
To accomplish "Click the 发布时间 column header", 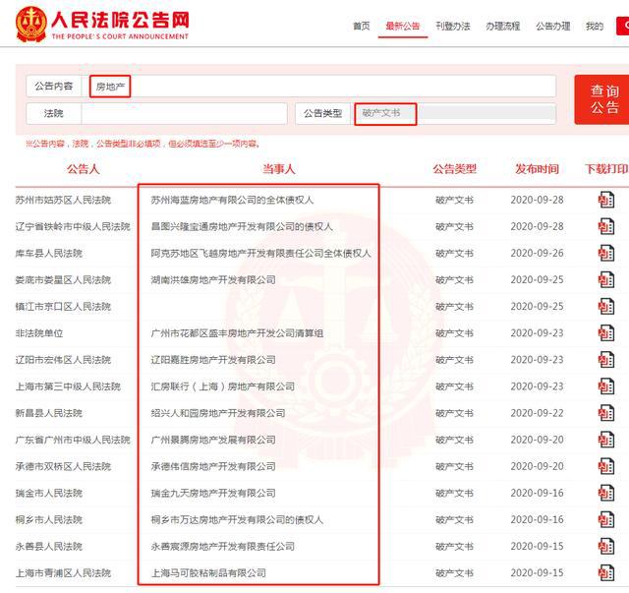I will coord(538,168).
